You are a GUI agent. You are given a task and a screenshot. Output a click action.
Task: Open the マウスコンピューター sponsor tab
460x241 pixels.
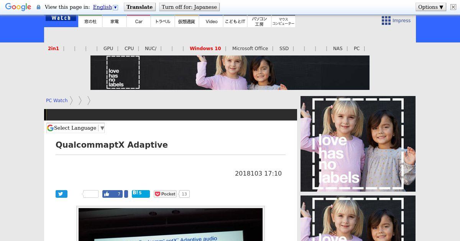point(283,21)
